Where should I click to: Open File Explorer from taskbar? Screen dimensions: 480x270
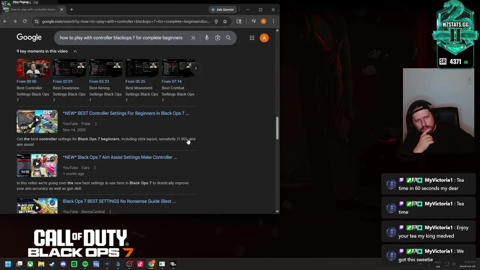41,264
